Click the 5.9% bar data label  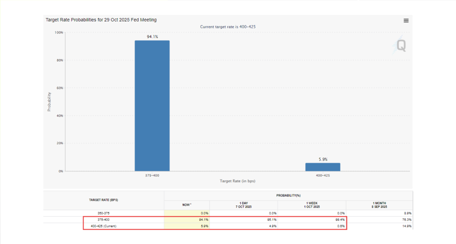click(x=323, y=159)
